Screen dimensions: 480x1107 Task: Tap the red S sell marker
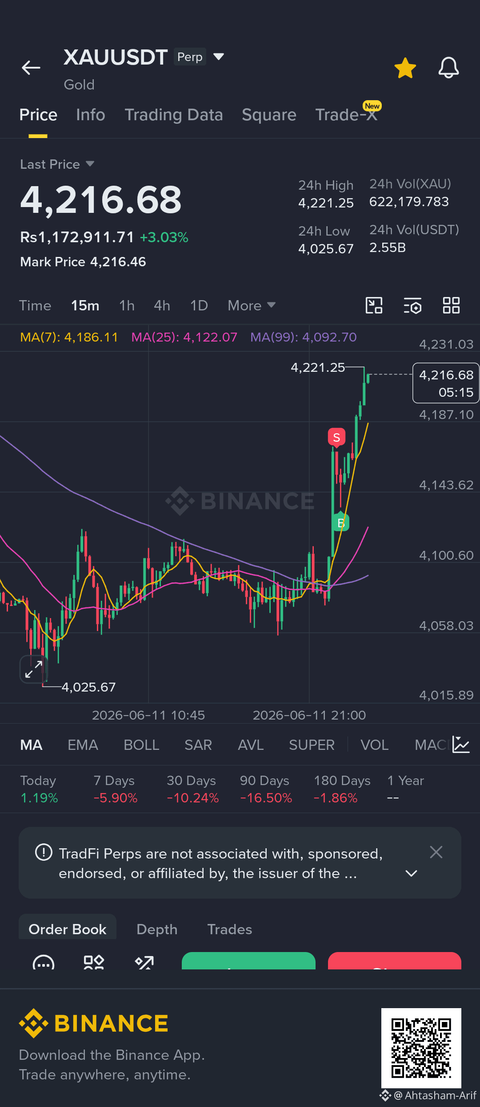(x=336, y=438)
